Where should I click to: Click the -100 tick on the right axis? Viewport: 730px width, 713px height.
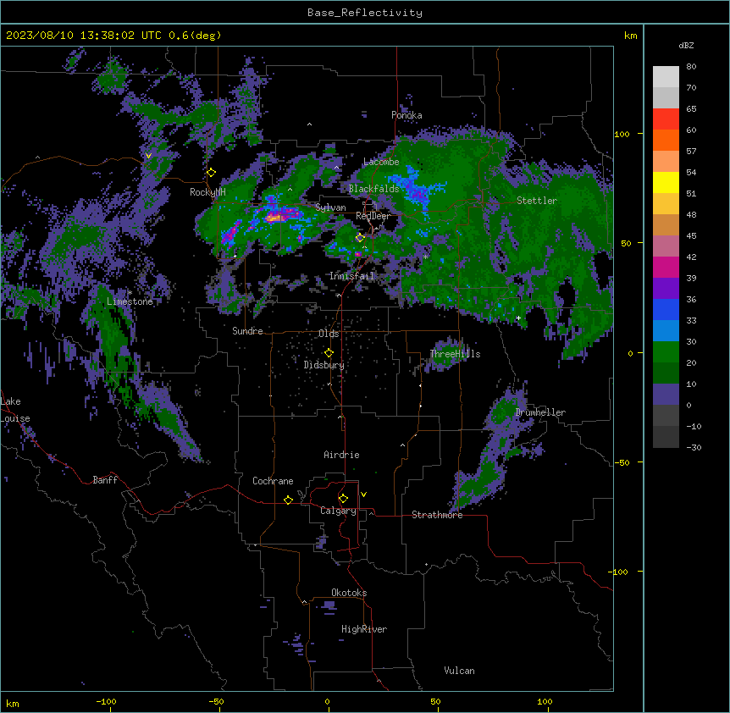[619, 572]
